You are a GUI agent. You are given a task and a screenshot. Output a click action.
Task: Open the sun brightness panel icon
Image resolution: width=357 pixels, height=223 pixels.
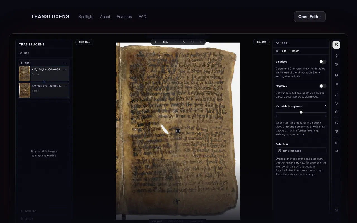point(336,56)
